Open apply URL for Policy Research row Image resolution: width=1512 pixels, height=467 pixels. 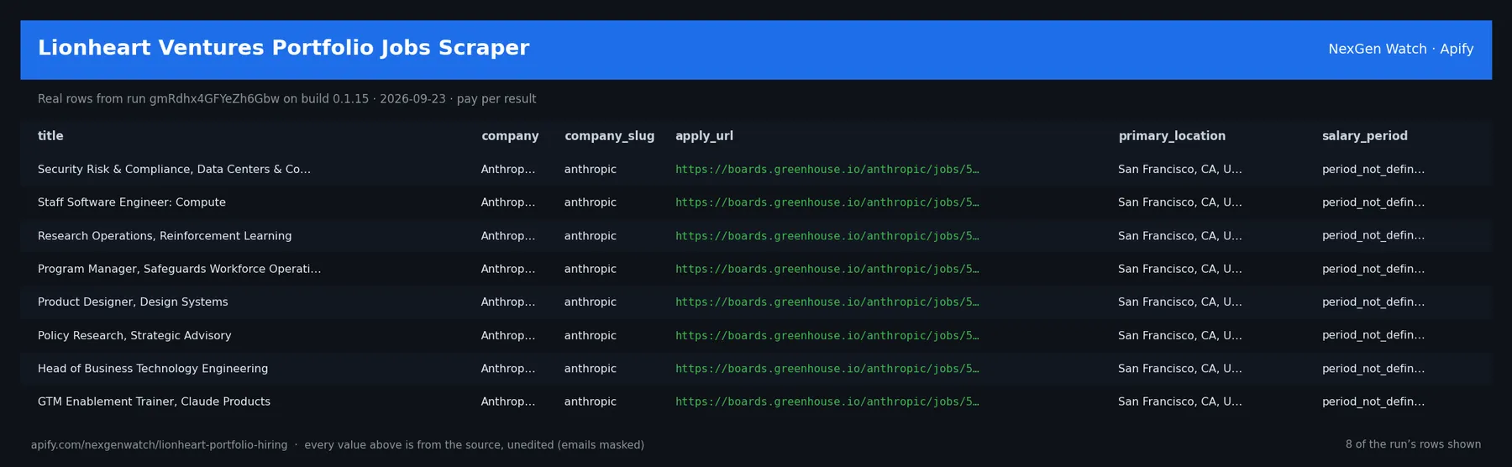[827, 335]
